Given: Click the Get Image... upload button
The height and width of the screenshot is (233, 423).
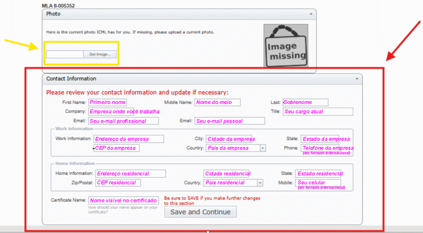Looking at the screenshot, I should (100, 54).
